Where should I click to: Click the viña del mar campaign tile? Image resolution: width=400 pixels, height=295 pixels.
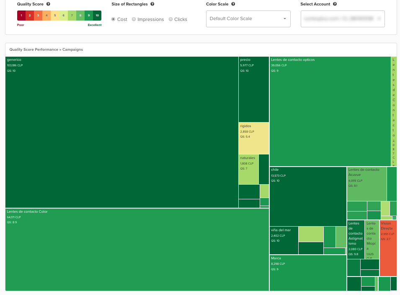point(284,240)
